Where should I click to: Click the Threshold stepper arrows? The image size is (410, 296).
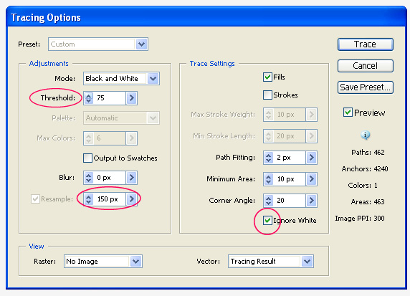[89, 98]
